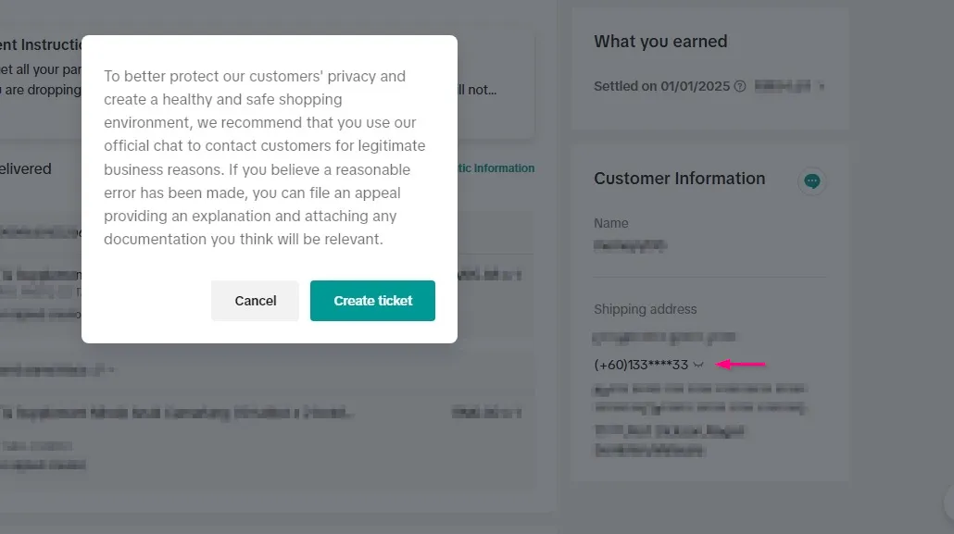Select the masked phone number (+60)133****33
Viewport: 954px width, 534px height.
pos(640,365)
